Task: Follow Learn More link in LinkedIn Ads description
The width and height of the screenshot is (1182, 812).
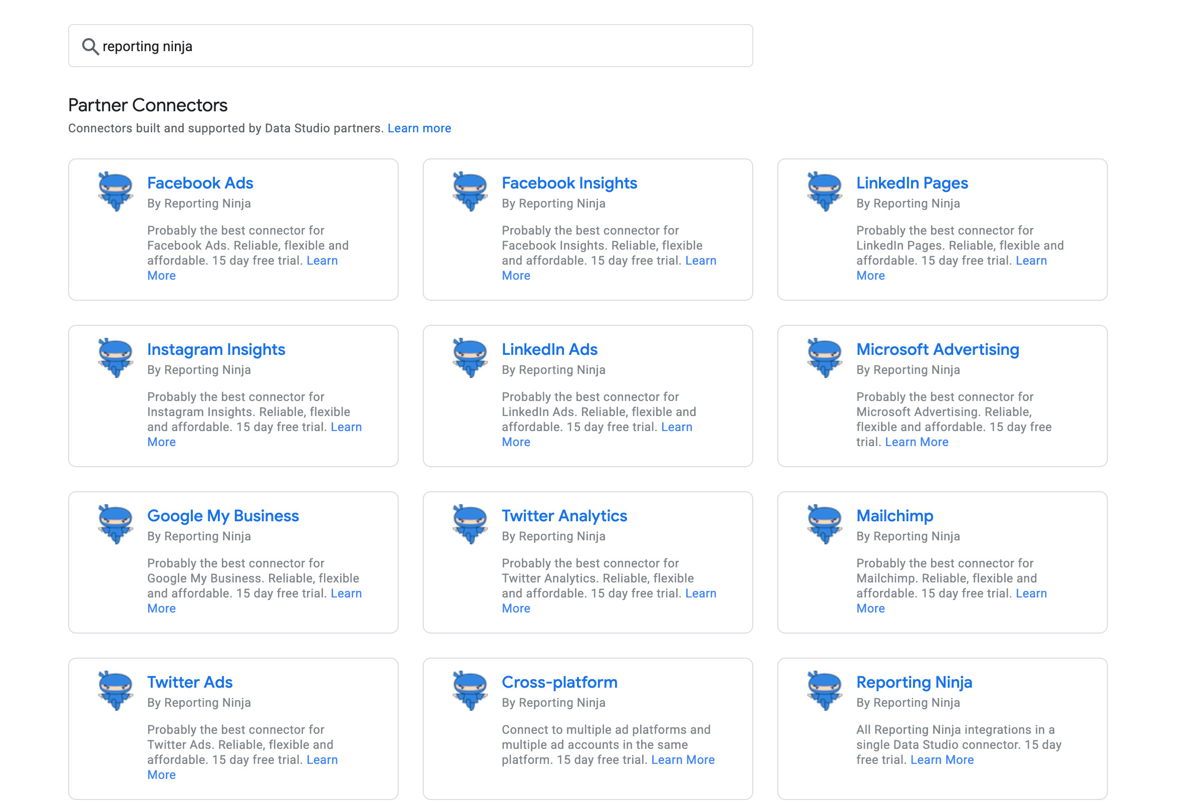Action: point(677,427)
